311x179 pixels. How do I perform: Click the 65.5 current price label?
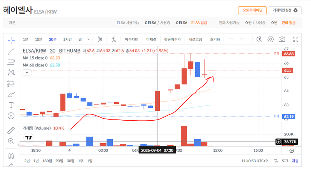coord(287,70)
